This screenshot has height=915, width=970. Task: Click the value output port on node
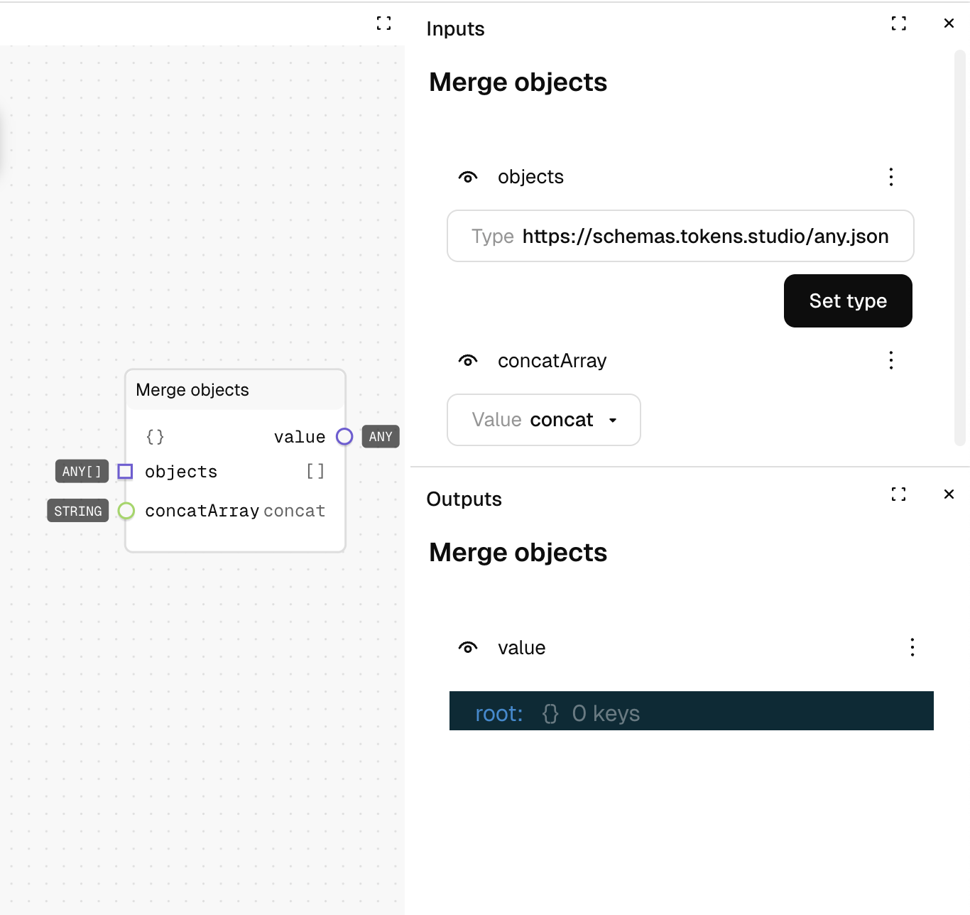(x=344, y=437)
